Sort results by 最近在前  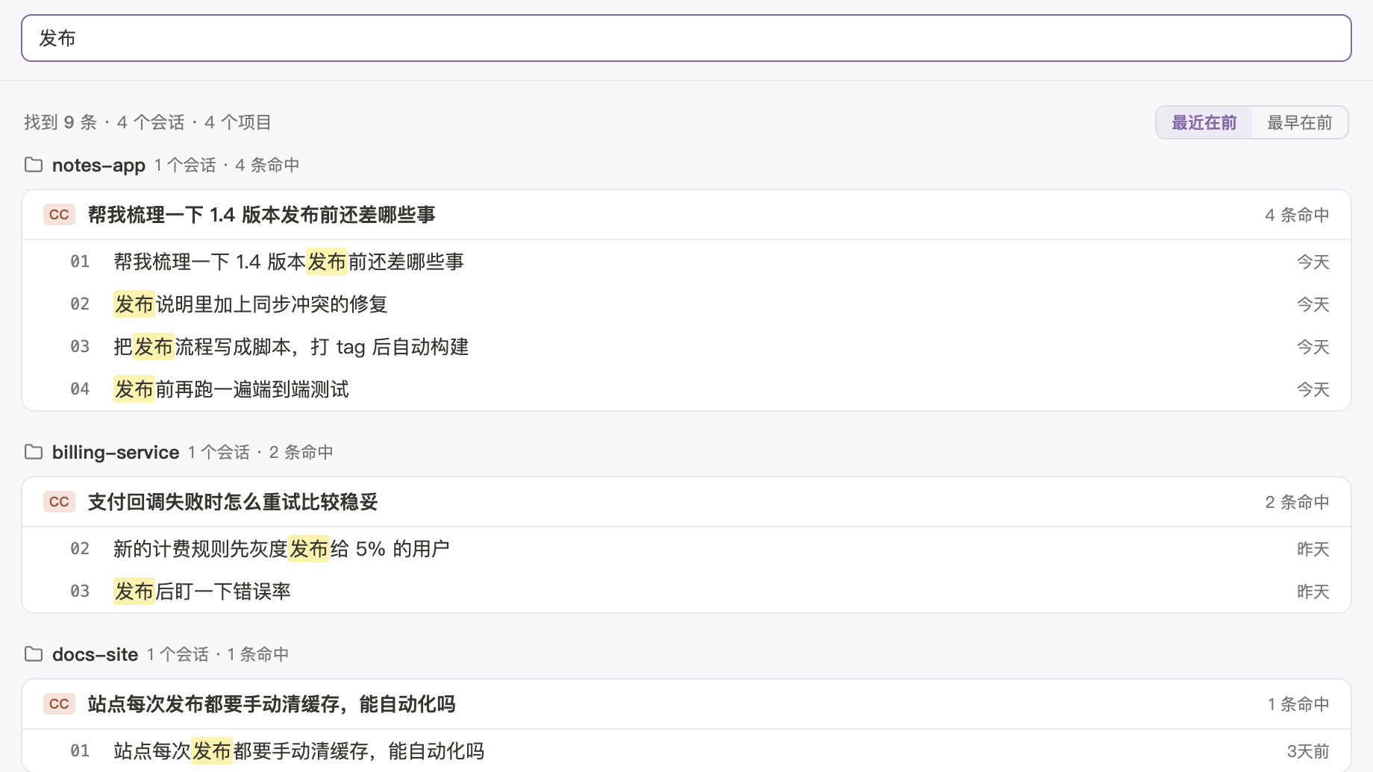click(x=1204, y=122)
